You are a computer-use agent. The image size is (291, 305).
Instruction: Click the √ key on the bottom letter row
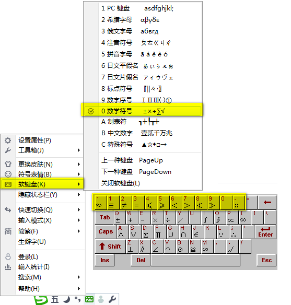(x=232, y=247)
